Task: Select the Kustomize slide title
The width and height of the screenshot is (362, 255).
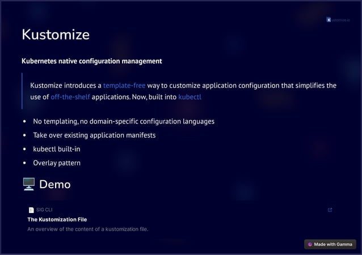Action: point(56,35)
